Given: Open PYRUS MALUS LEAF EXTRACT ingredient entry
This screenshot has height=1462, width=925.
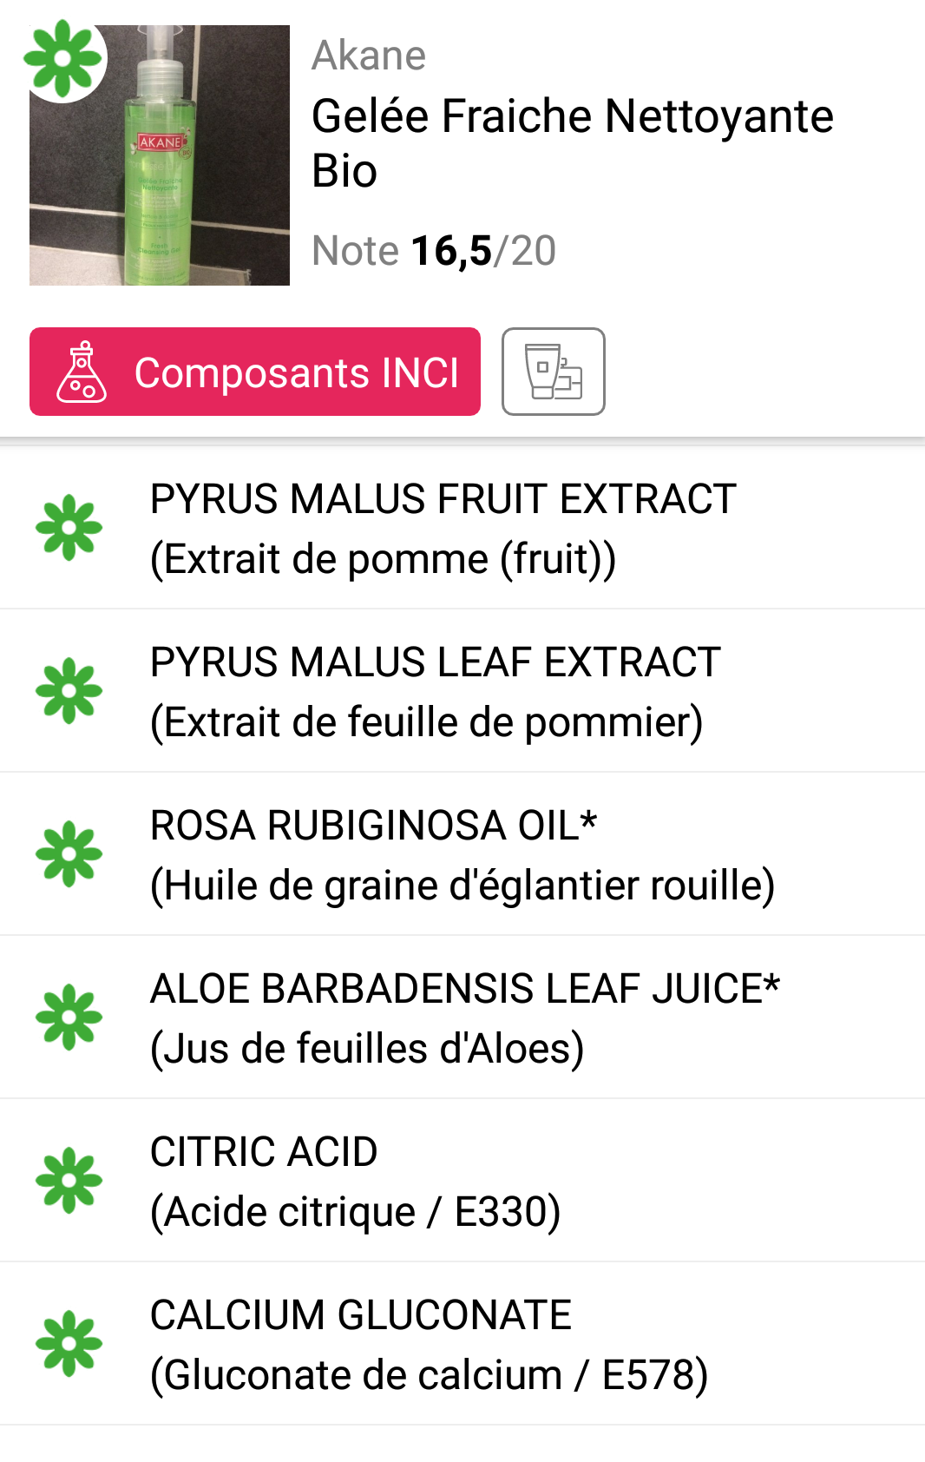Looking at the screenshot, I should (434, 691).
